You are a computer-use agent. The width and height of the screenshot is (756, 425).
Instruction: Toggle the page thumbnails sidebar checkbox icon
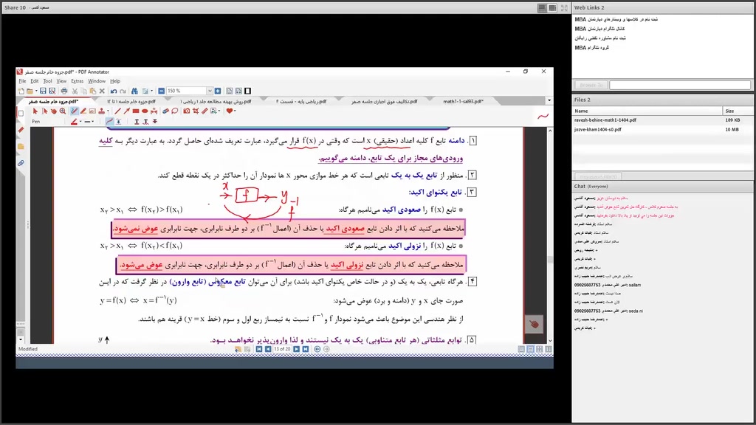[21, 113]
